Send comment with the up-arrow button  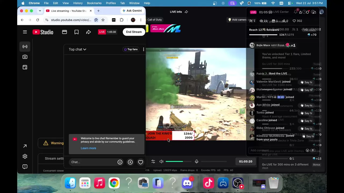pos(313,151)
